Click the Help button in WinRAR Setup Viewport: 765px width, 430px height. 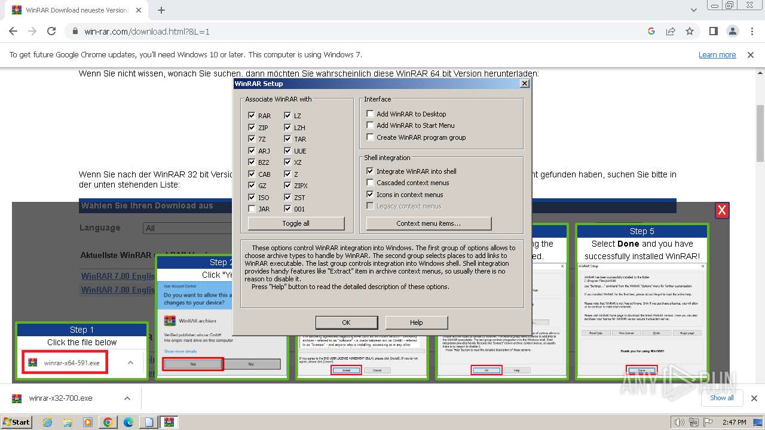coord(416,322)
